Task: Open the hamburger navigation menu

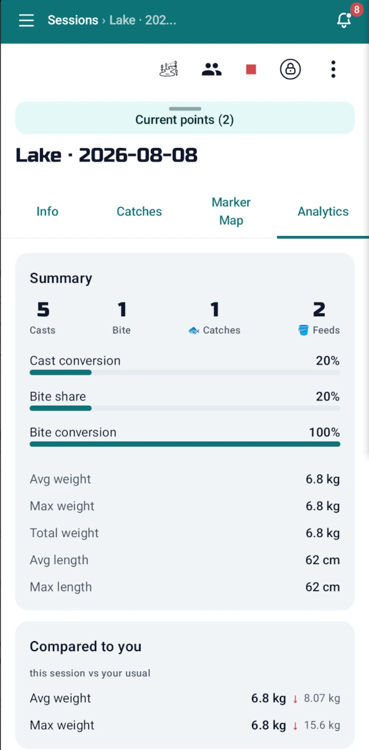Action: 26,21
